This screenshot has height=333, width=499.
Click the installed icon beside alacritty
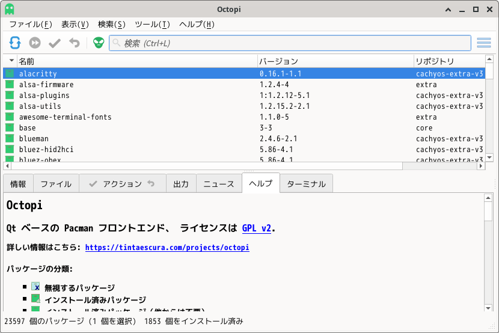tap(10, 73)
